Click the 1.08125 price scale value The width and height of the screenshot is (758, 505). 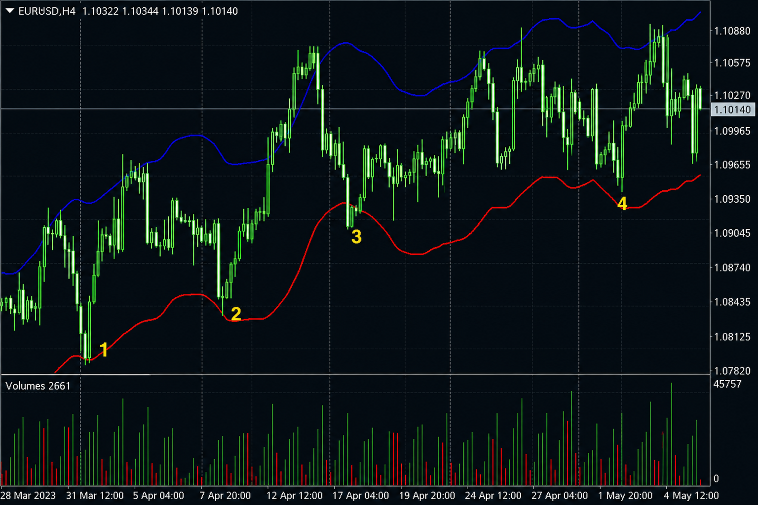[732, 337]
